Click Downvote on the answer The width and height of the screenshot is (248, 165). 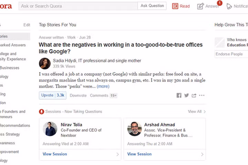coord(78,96)
